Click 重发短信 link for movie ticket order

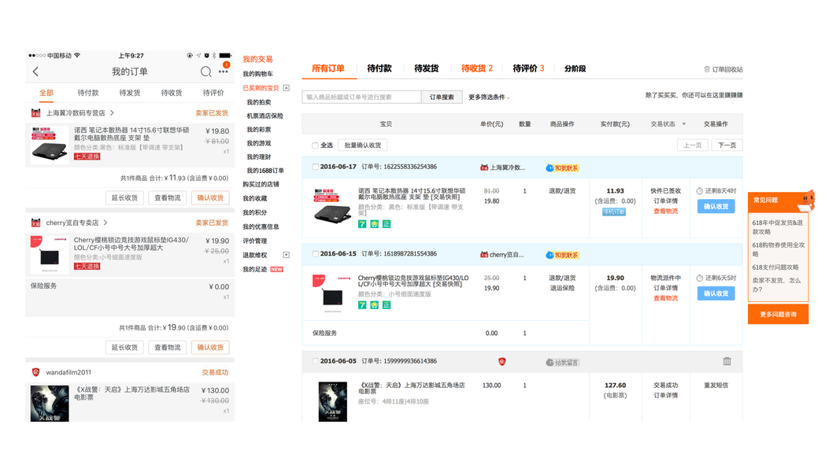tap(716, 385)
